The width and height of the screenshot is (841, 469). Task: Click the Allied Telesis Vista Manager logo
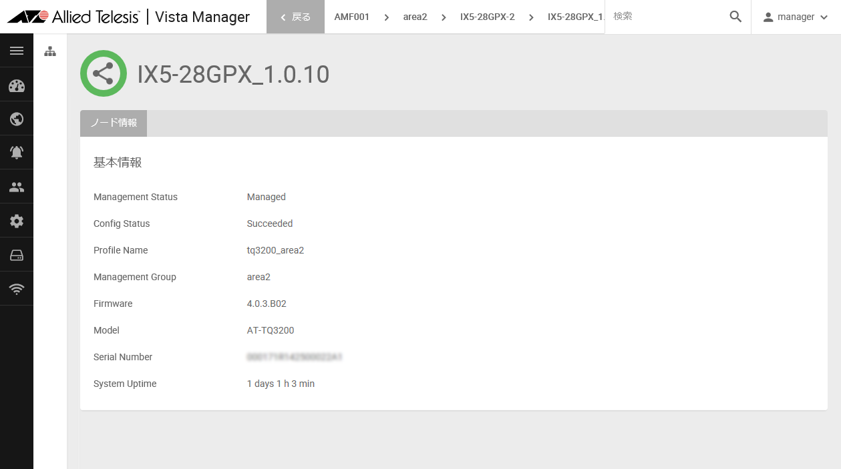tap(128, 17)
